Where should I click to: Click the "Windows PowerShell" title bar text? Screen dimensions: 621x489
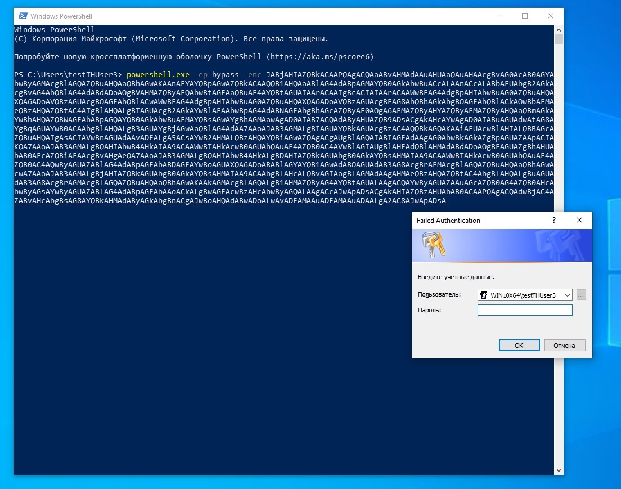61,16
